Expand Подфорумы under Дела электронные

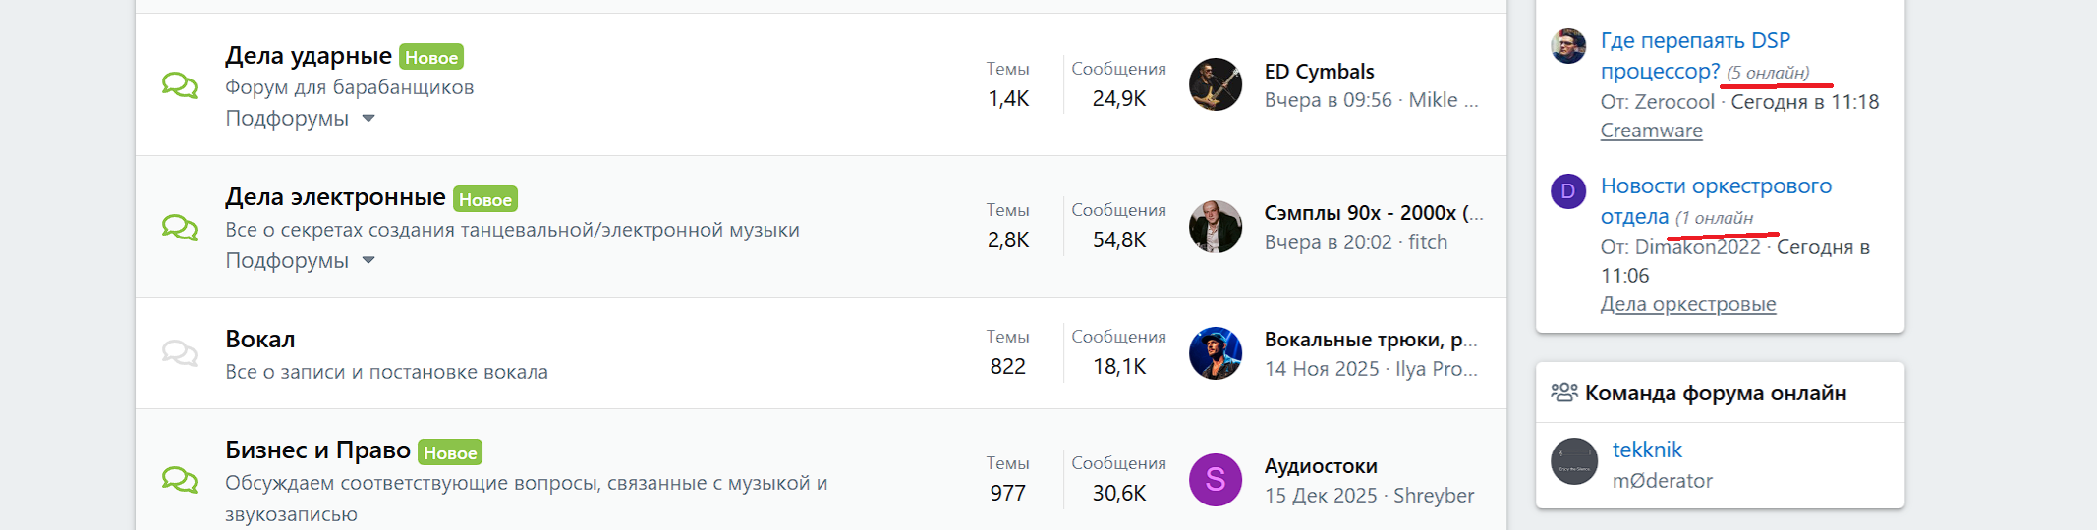300,261
